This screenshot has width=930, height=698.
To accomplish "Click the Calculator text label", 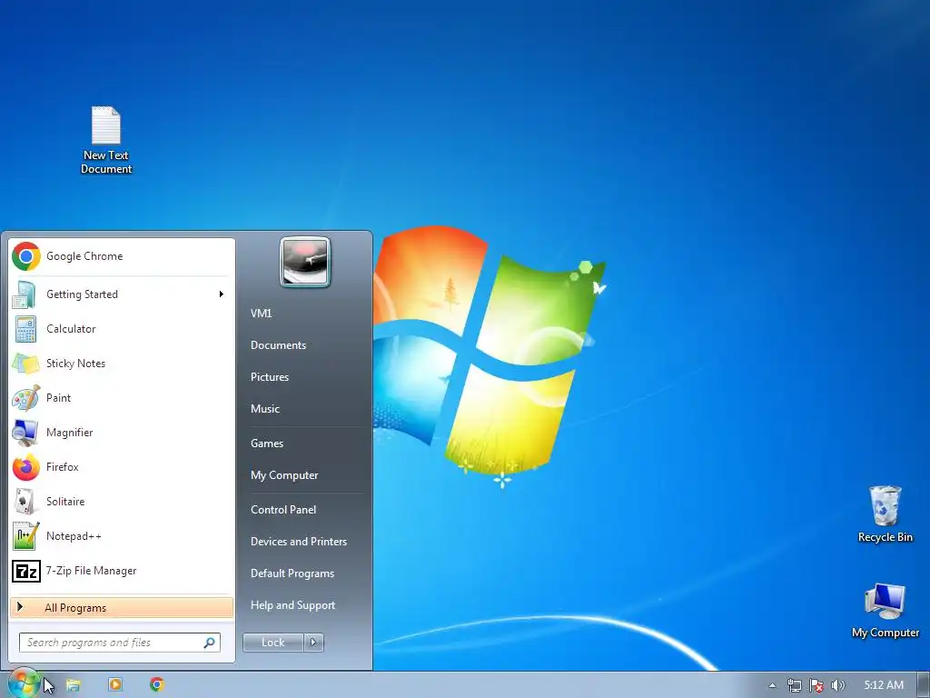I will pos(71,329).
